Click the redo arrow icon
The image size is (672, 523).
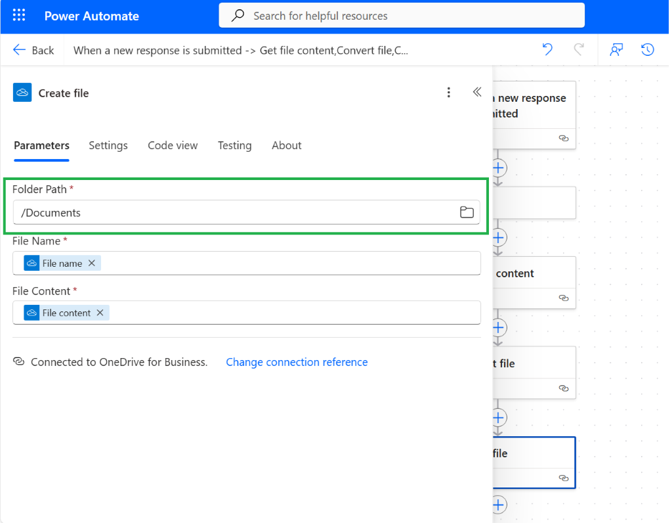point(579,50)
